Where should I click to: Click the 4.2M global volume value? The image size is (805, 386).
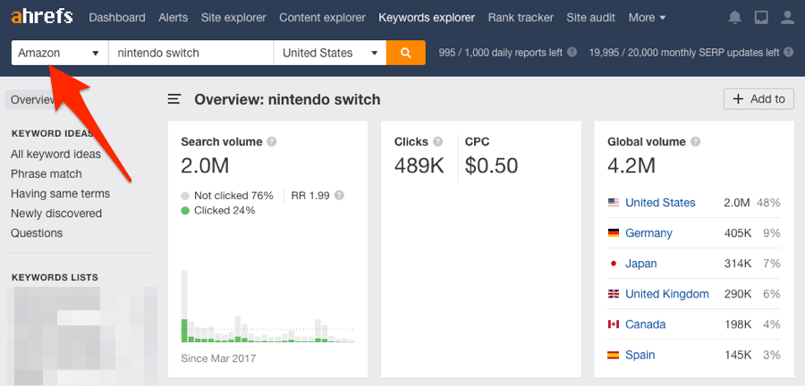(x=631, y=165)
